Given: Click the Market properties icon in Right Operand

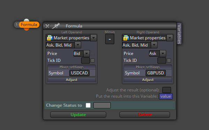Looking at the screenshot, I should pyautogui.click(x=126, y=38).
